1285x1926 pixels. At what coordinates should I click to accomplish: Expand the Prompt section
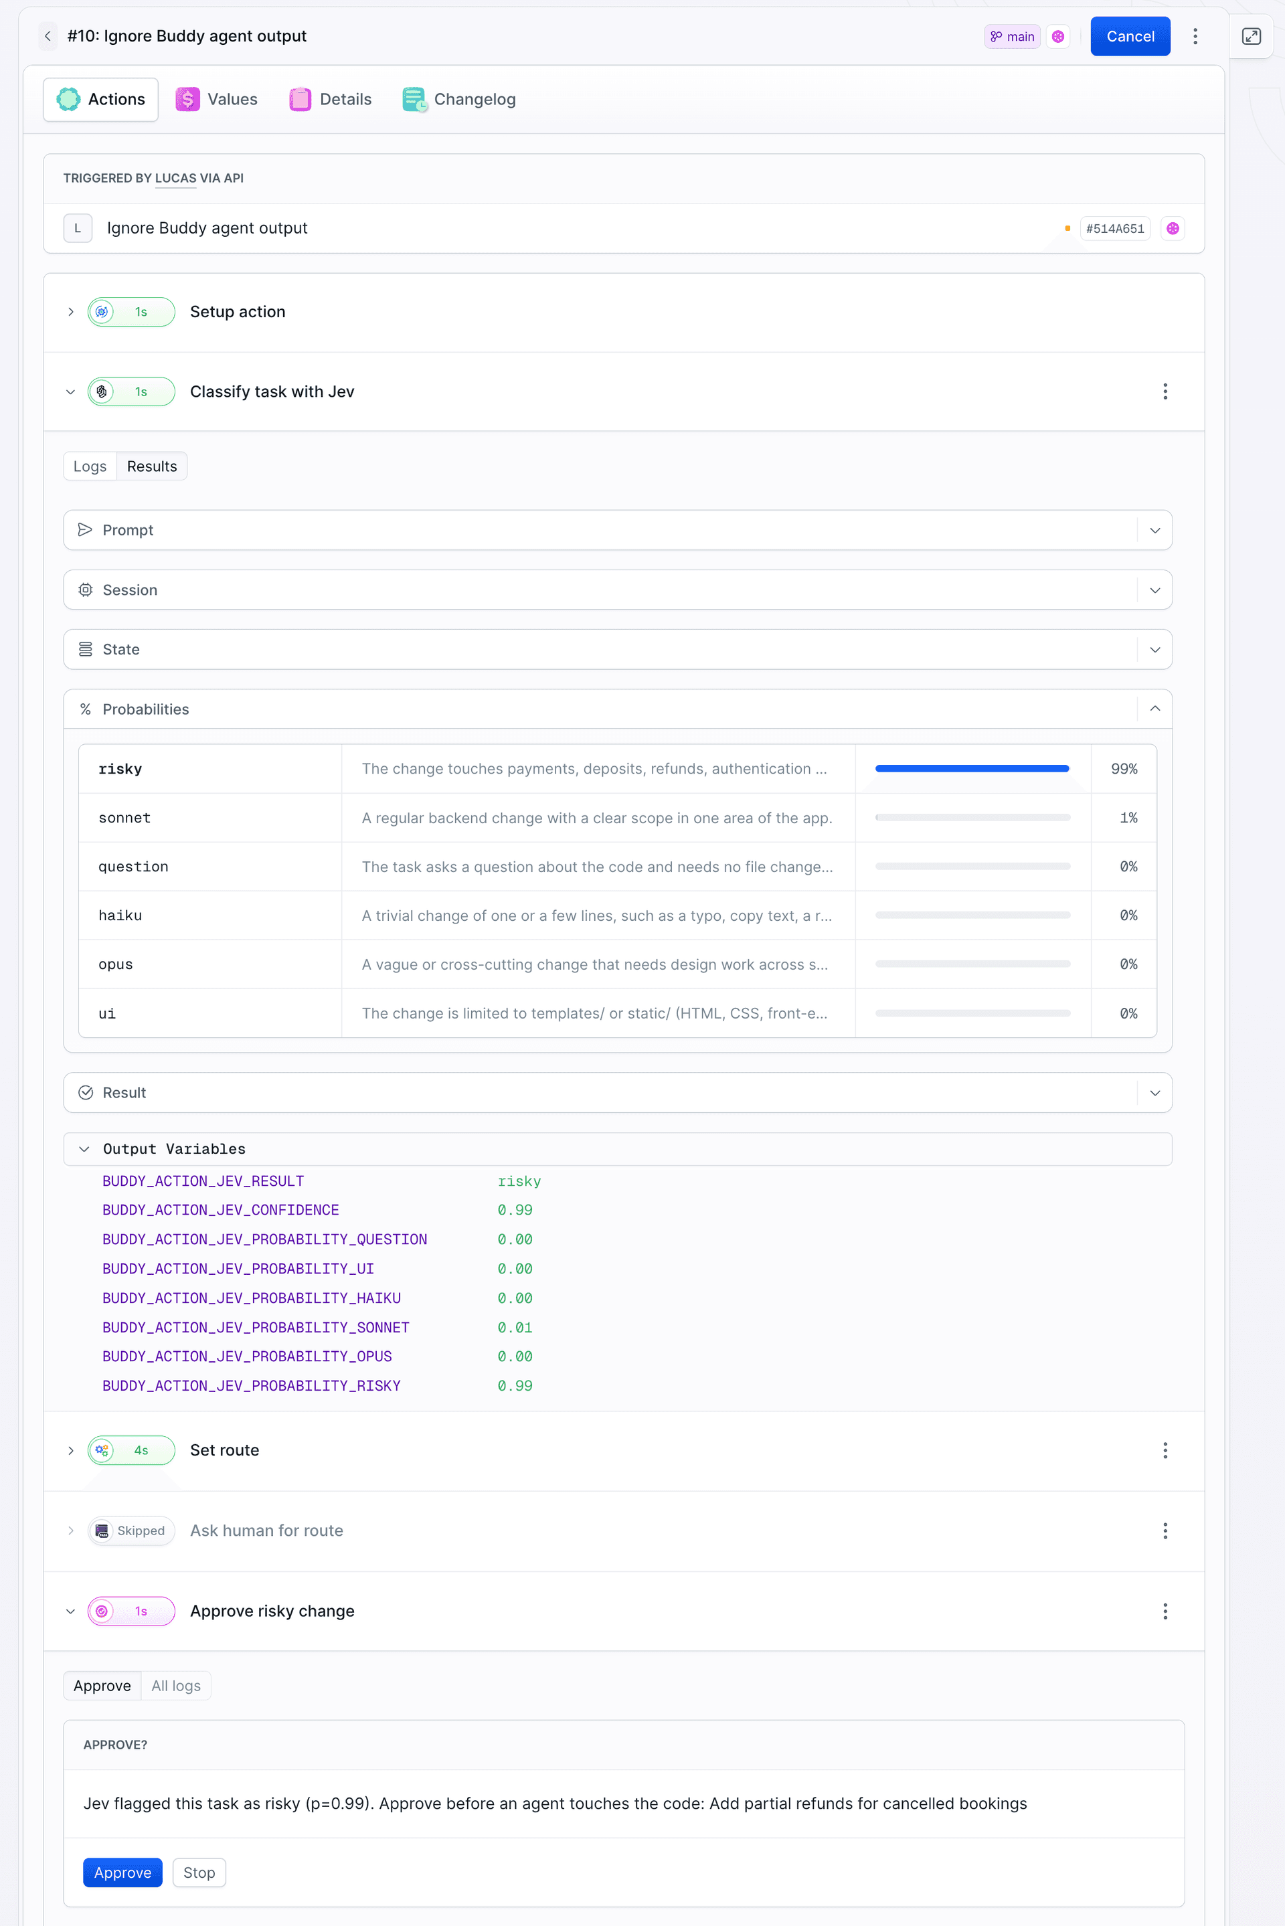pos(1154,531)
